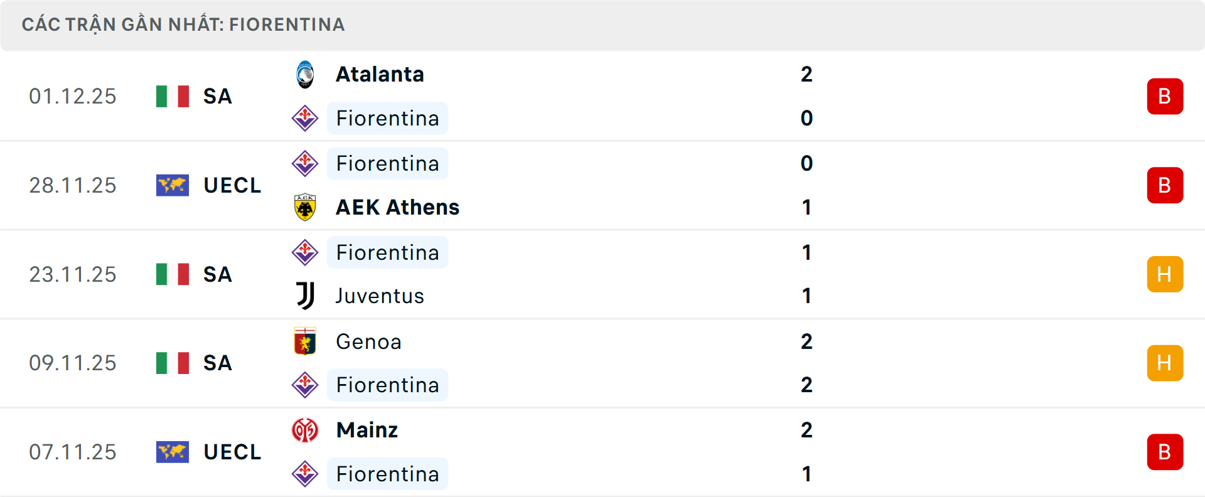Click the SA league label for 23.11.25
This screenshot has height=497, width=1205.
217,274
